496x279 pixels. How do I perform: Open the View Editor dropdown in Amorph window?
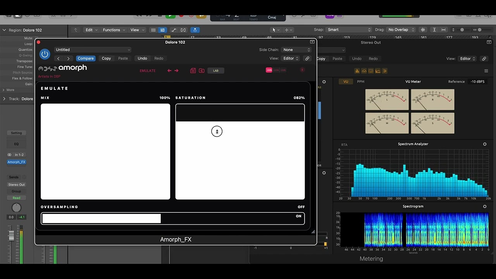291,59
